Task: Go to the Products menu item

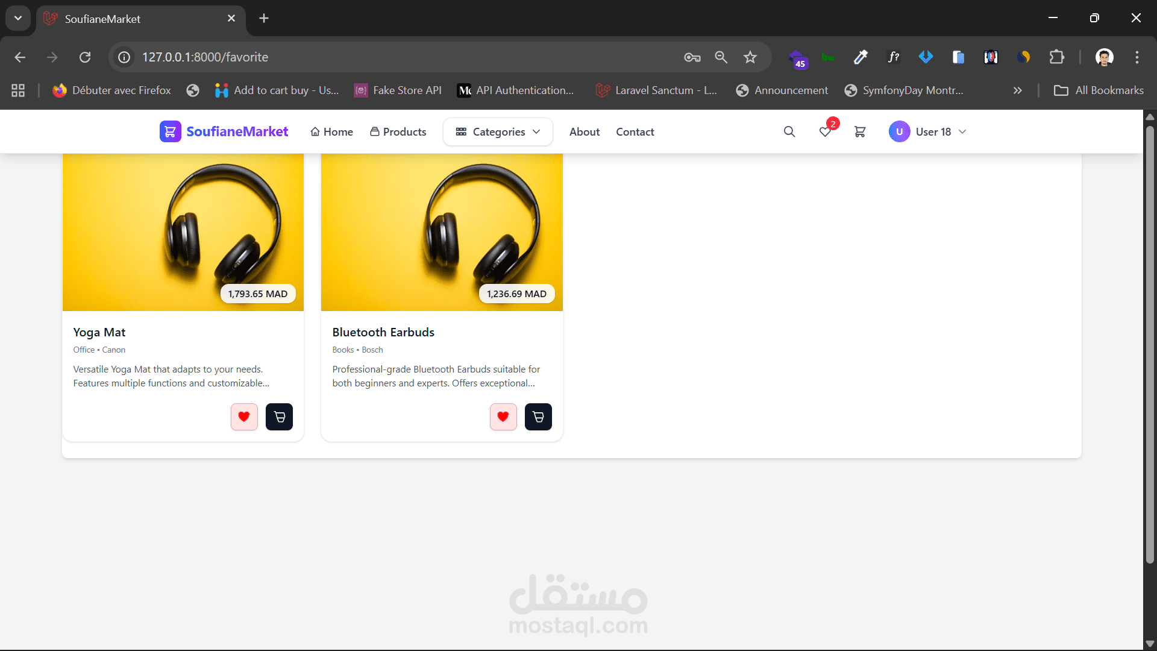Action: coord(398,131)
